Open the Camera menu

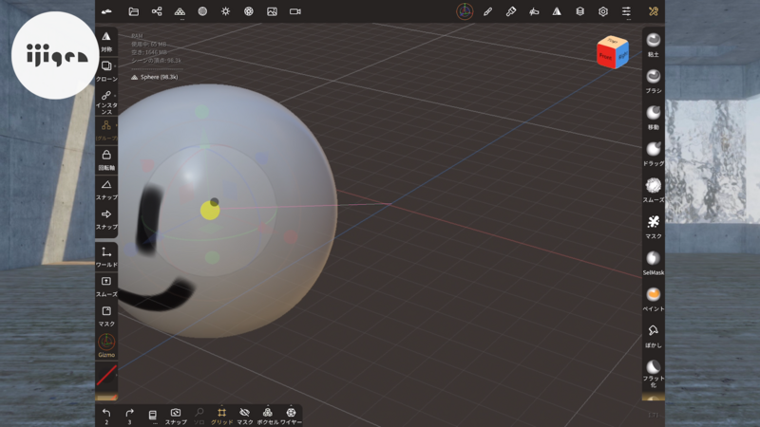pos(295,11)
